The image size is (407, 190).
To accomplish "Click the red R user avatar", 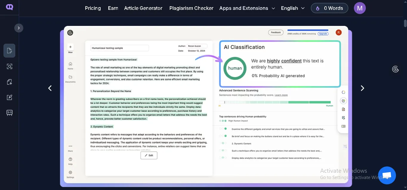I will point(338,32).
